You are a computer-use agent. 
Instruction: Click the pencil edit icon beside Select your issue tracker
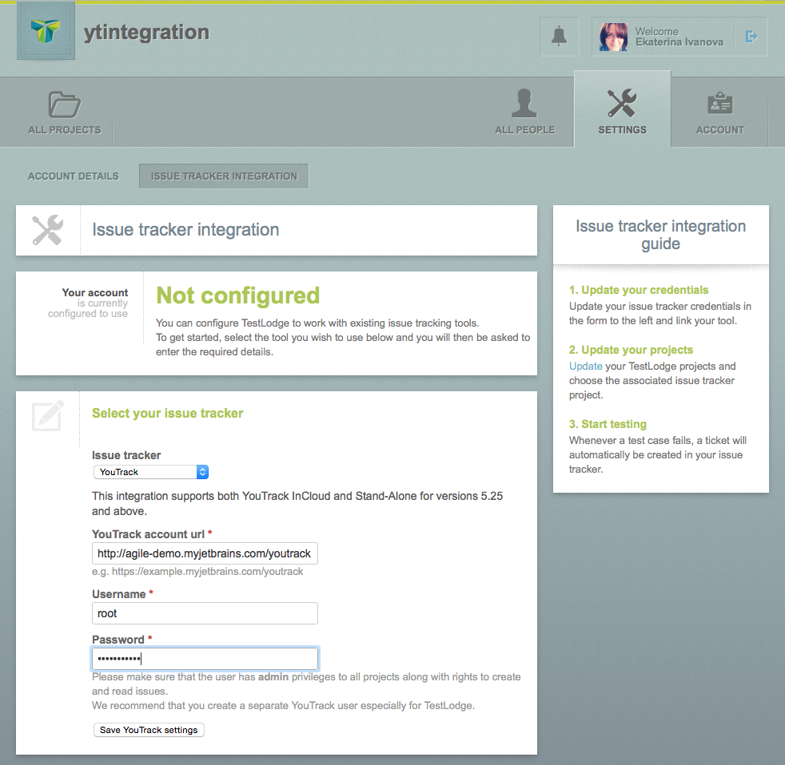tap(47, 415)
